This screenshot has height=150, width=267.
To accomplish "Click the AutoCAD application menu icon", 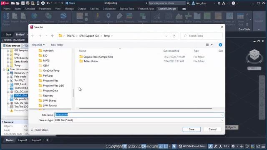I will pyautogui.click(x=5, y=3).
